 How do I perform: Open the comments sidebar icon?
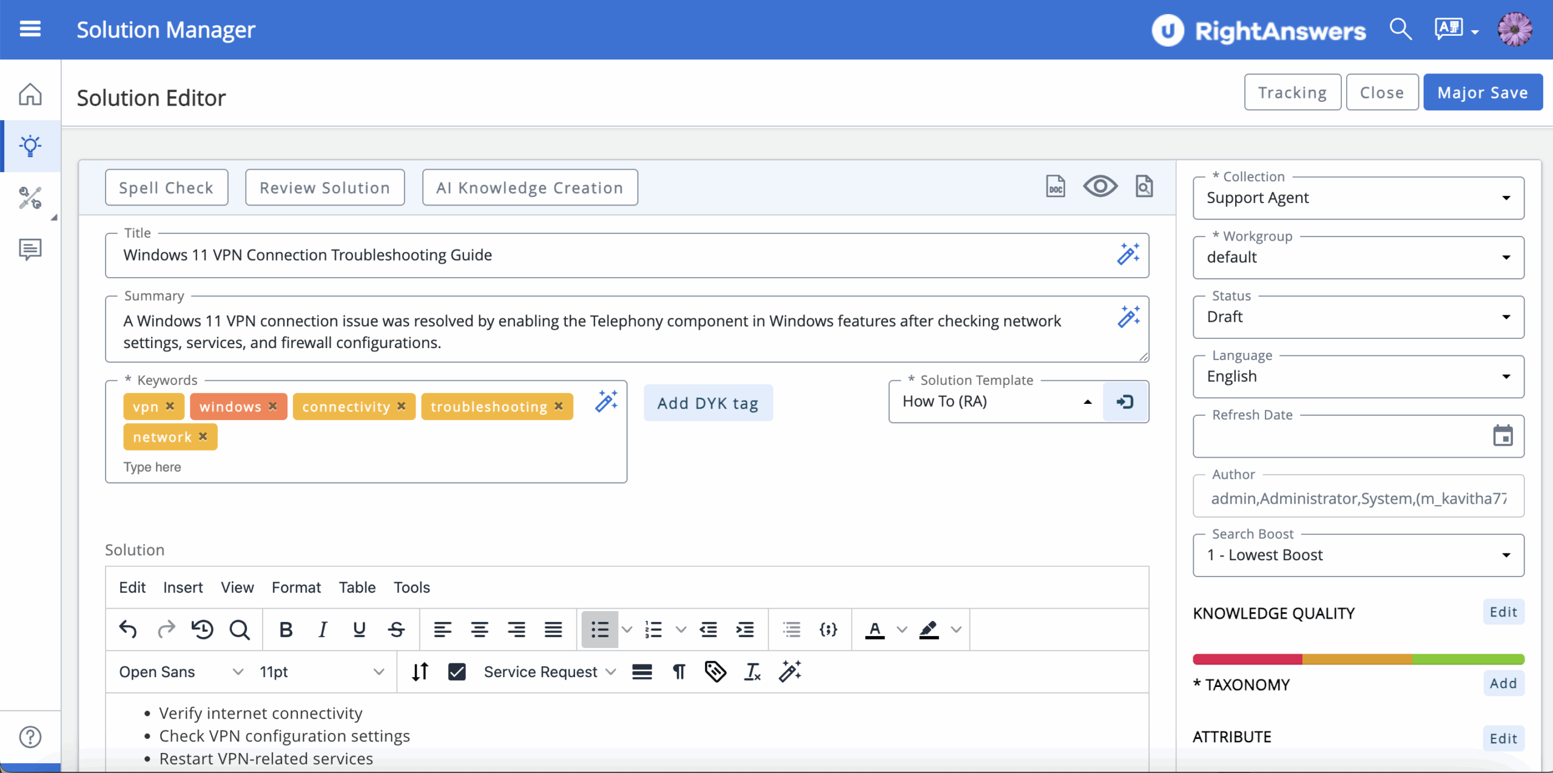point(30,249)
